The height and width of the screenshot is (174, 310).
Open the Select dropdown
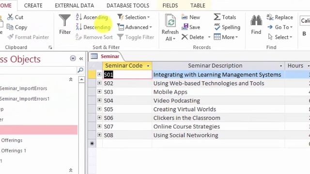(x=280, y=37)
